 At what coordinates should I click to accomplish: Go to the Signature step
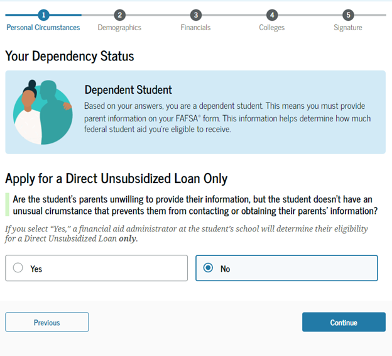point(348,28)
